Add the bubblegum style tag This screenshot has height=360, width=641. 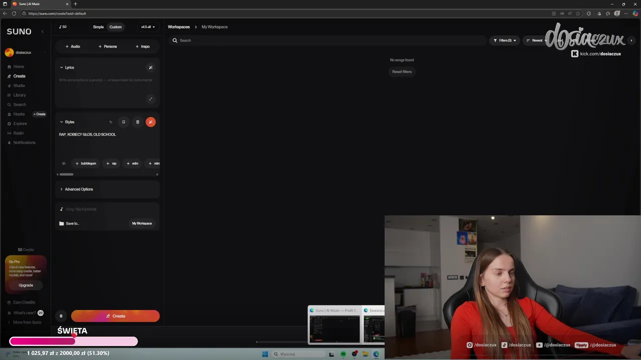86,163
